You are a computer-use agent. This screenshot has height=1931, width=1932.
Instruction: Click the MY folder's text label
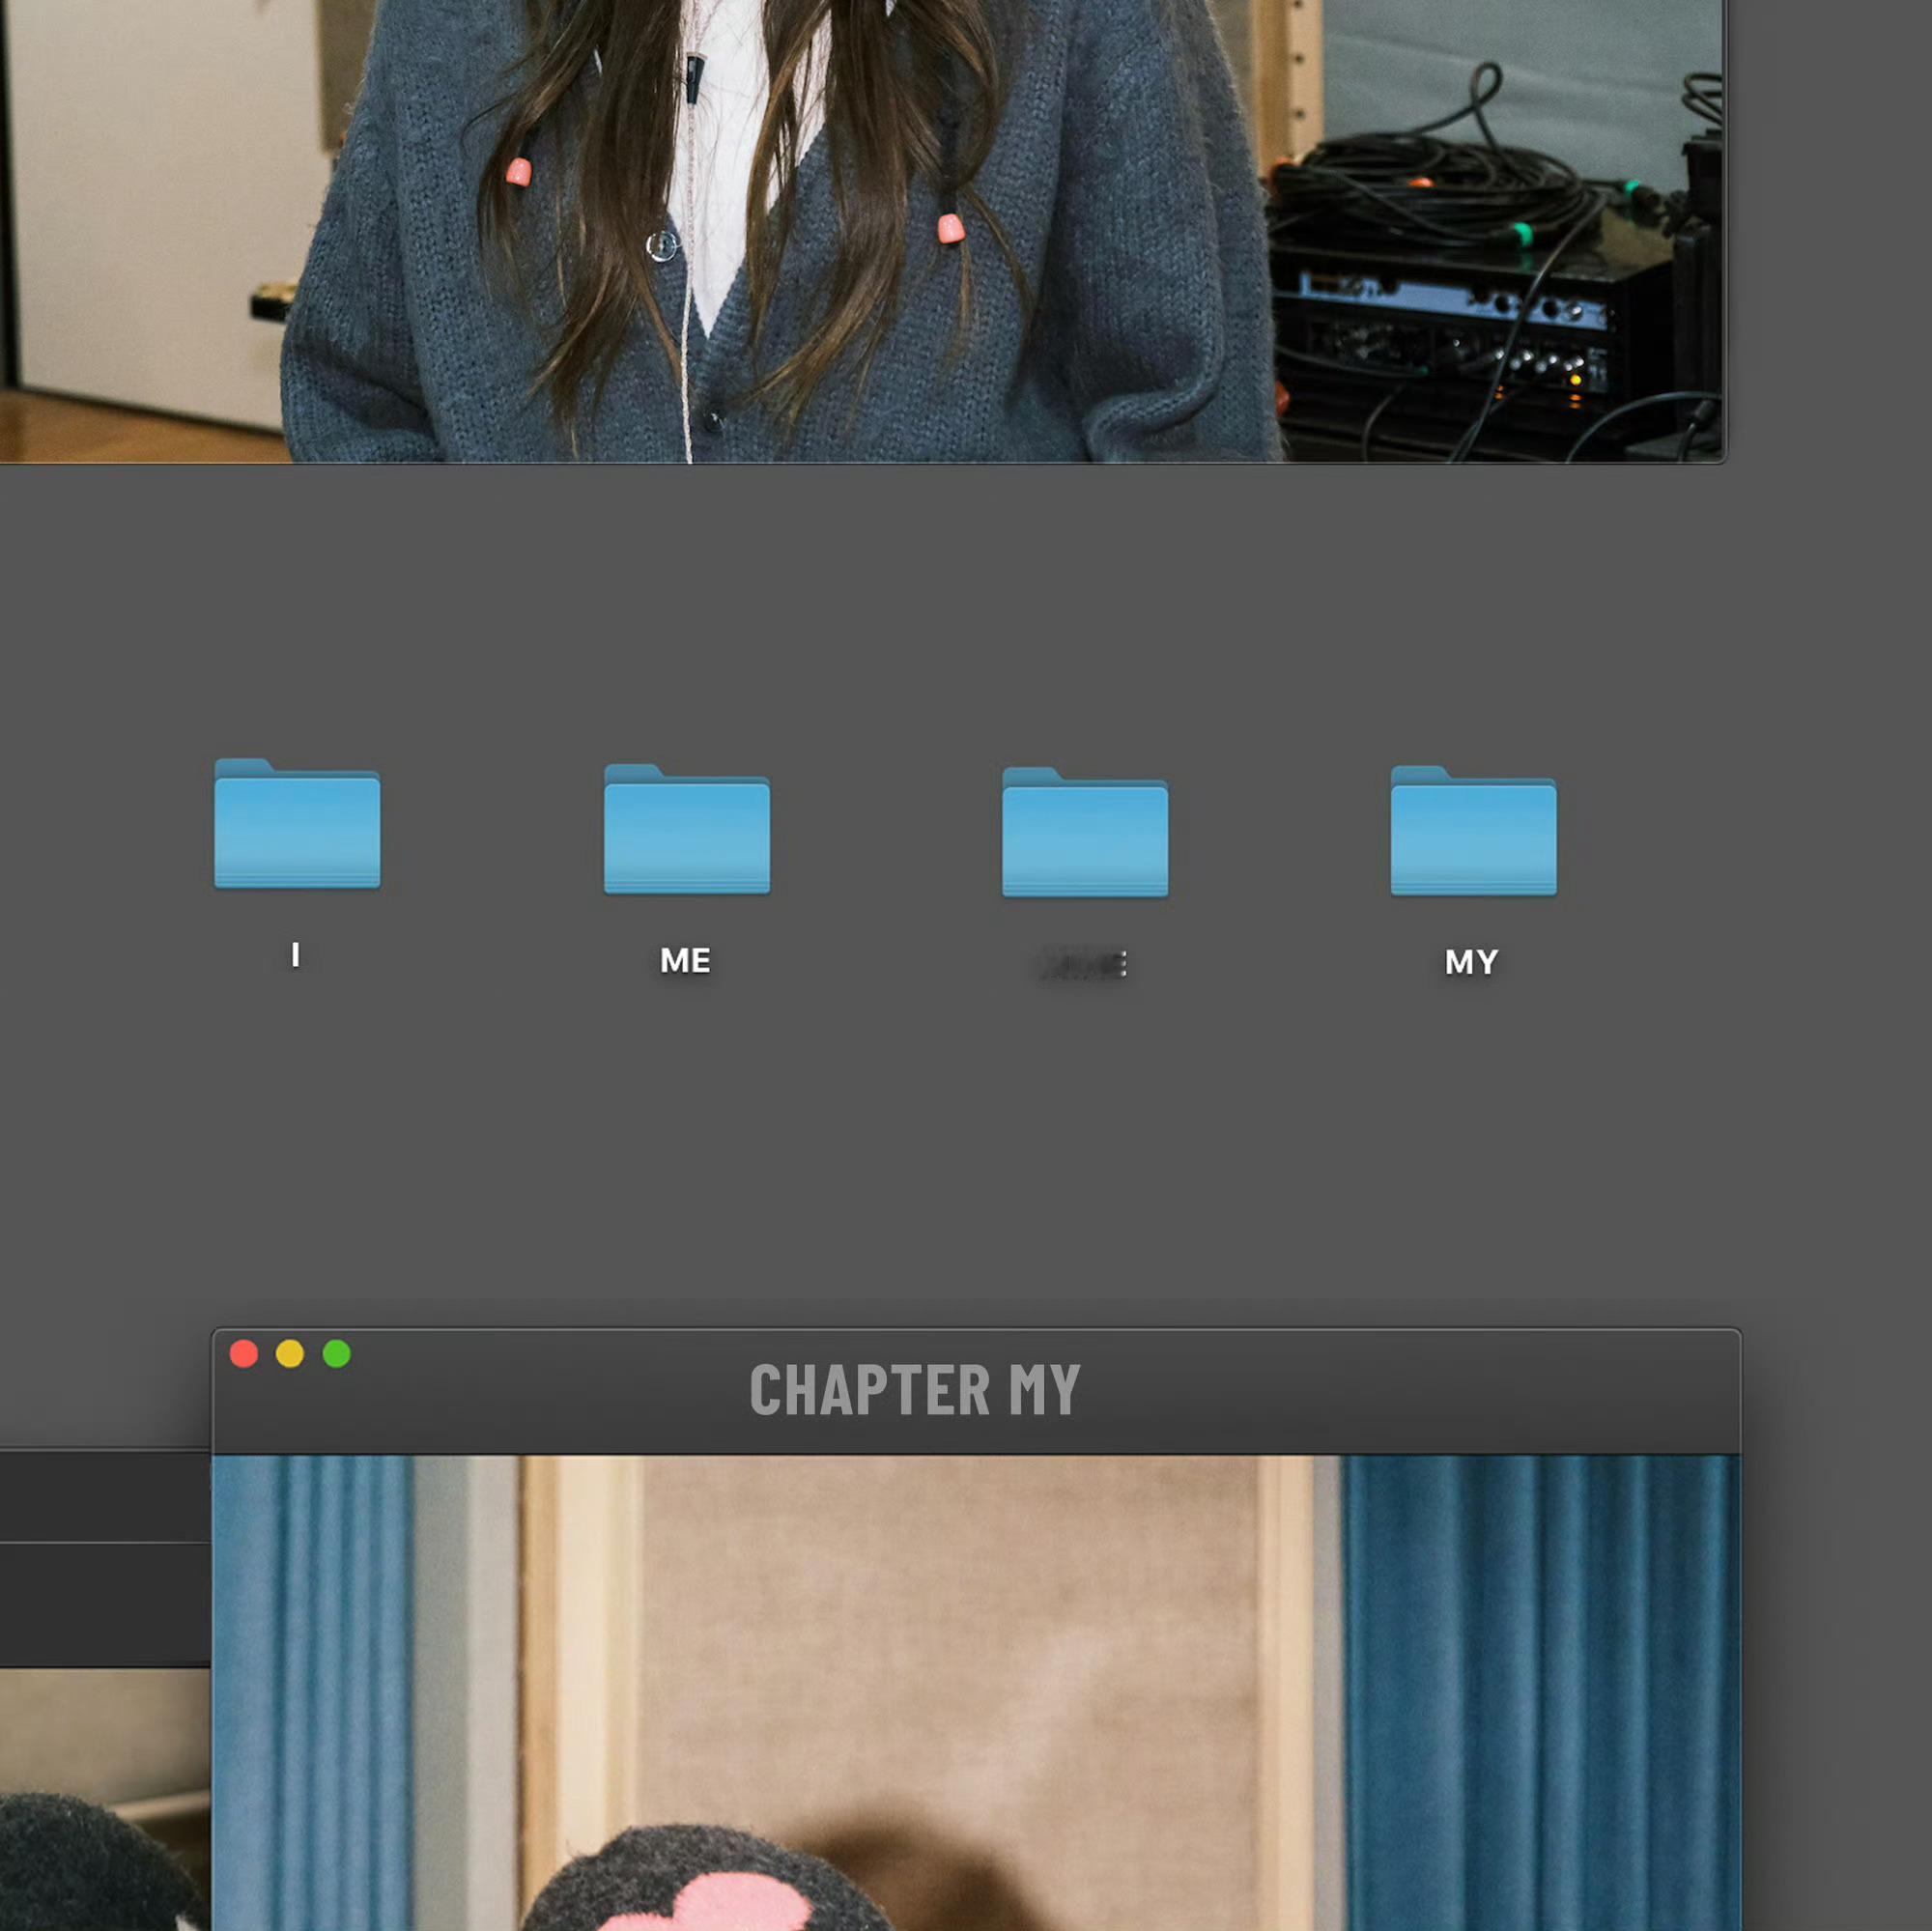click(1470, 962)
